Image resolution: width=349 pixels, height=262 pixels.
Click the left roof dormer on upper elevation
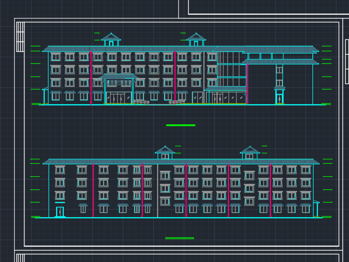(111, 40)
